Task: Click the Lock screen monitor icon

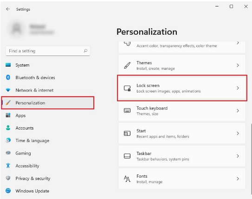Action: [127, 88]
